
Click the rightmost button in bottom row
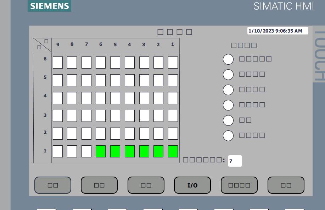click(286, 185)
